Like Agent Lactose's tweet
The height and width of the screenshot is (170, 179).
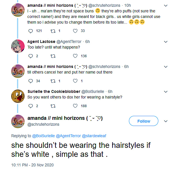[75, 56]
